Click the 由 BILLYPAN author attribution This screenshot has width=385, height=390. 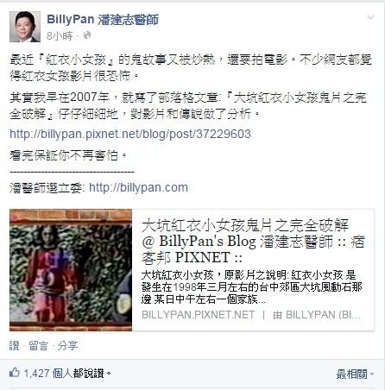317,315
